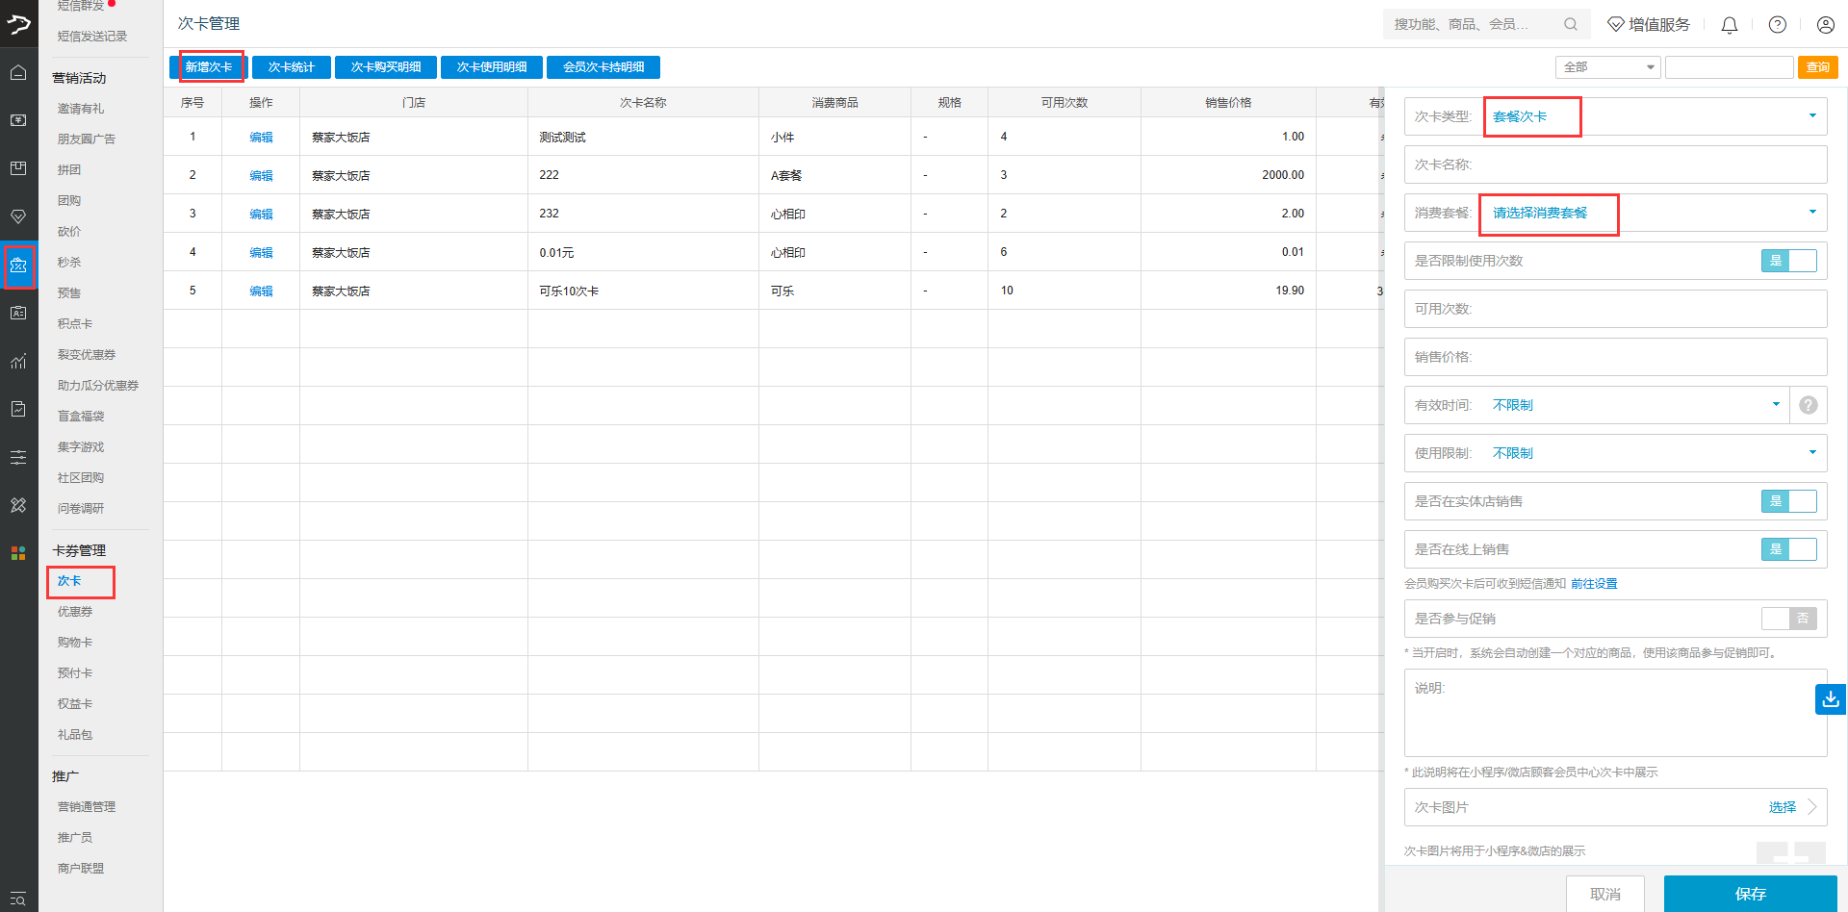Click the search-list icon at rail bottom
This screenshot has width=1848, height=912.
(x=18, y=899)
